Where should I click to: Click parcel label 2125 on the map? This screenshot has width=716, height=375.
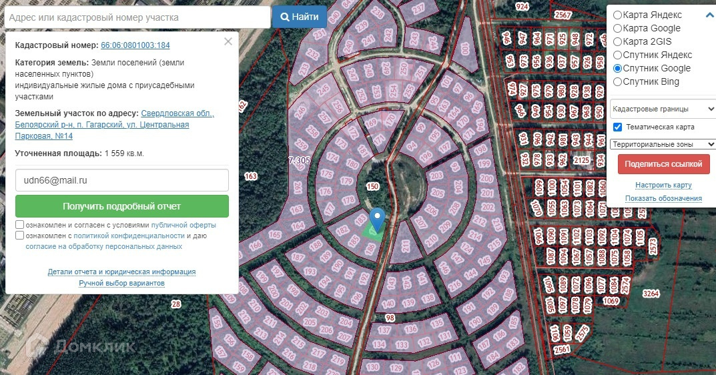[582, 160]
